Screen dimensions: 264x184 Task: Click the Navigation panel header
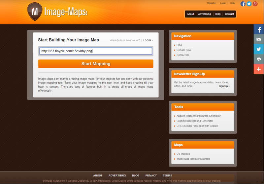[x=203, y=36]
